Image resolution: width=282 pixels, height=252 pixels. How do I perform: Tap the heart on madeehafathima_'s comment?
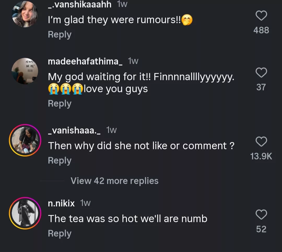[x=261, y=73]
